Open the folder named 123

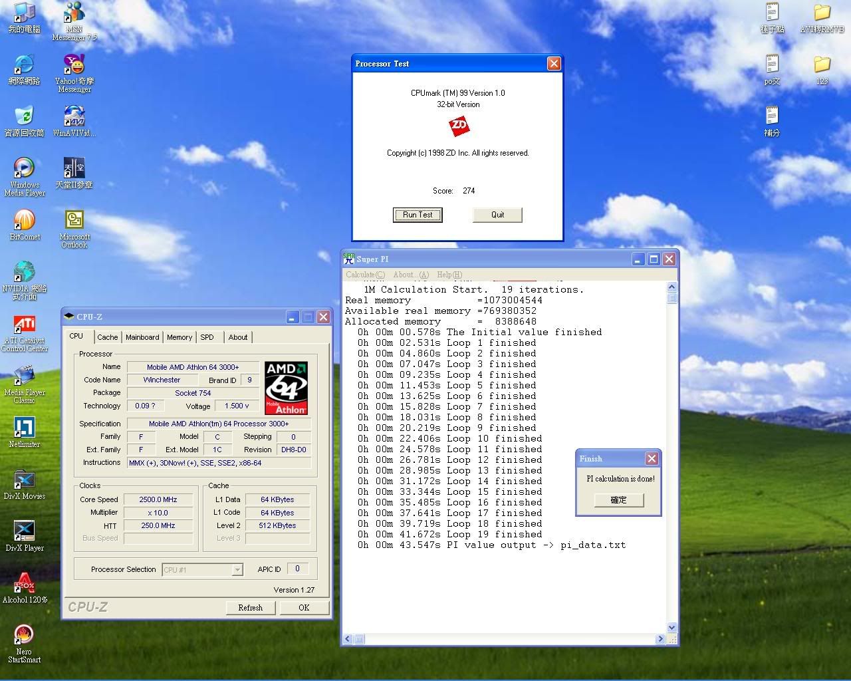tap(822, 69)
